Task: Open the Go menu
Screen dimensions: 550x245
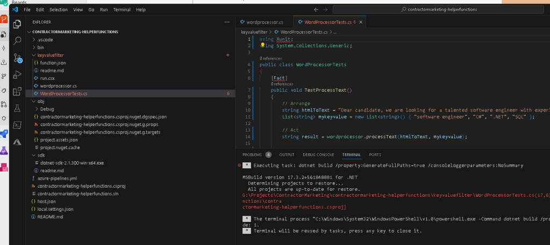Action: pyautogui.click(x=91, y=10)
